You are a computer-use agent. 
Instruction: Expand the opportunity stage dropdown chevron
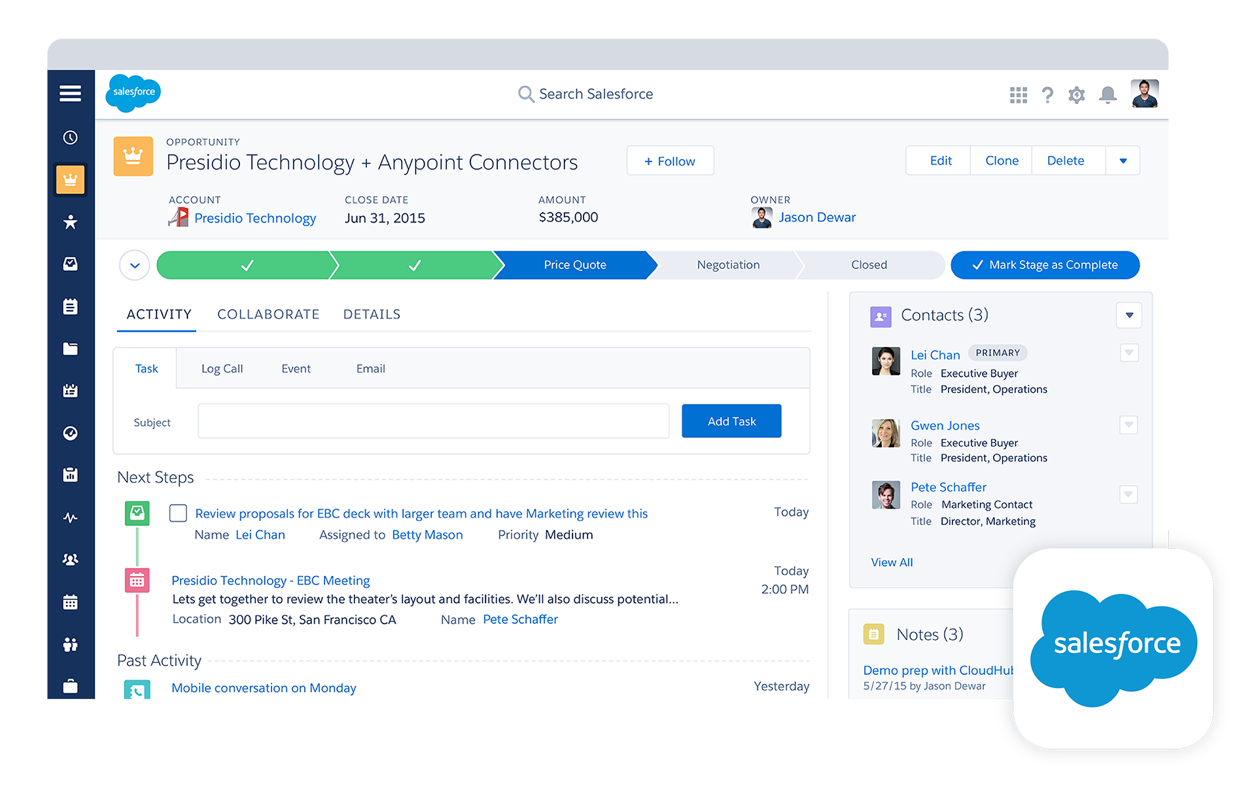[137, 266]
